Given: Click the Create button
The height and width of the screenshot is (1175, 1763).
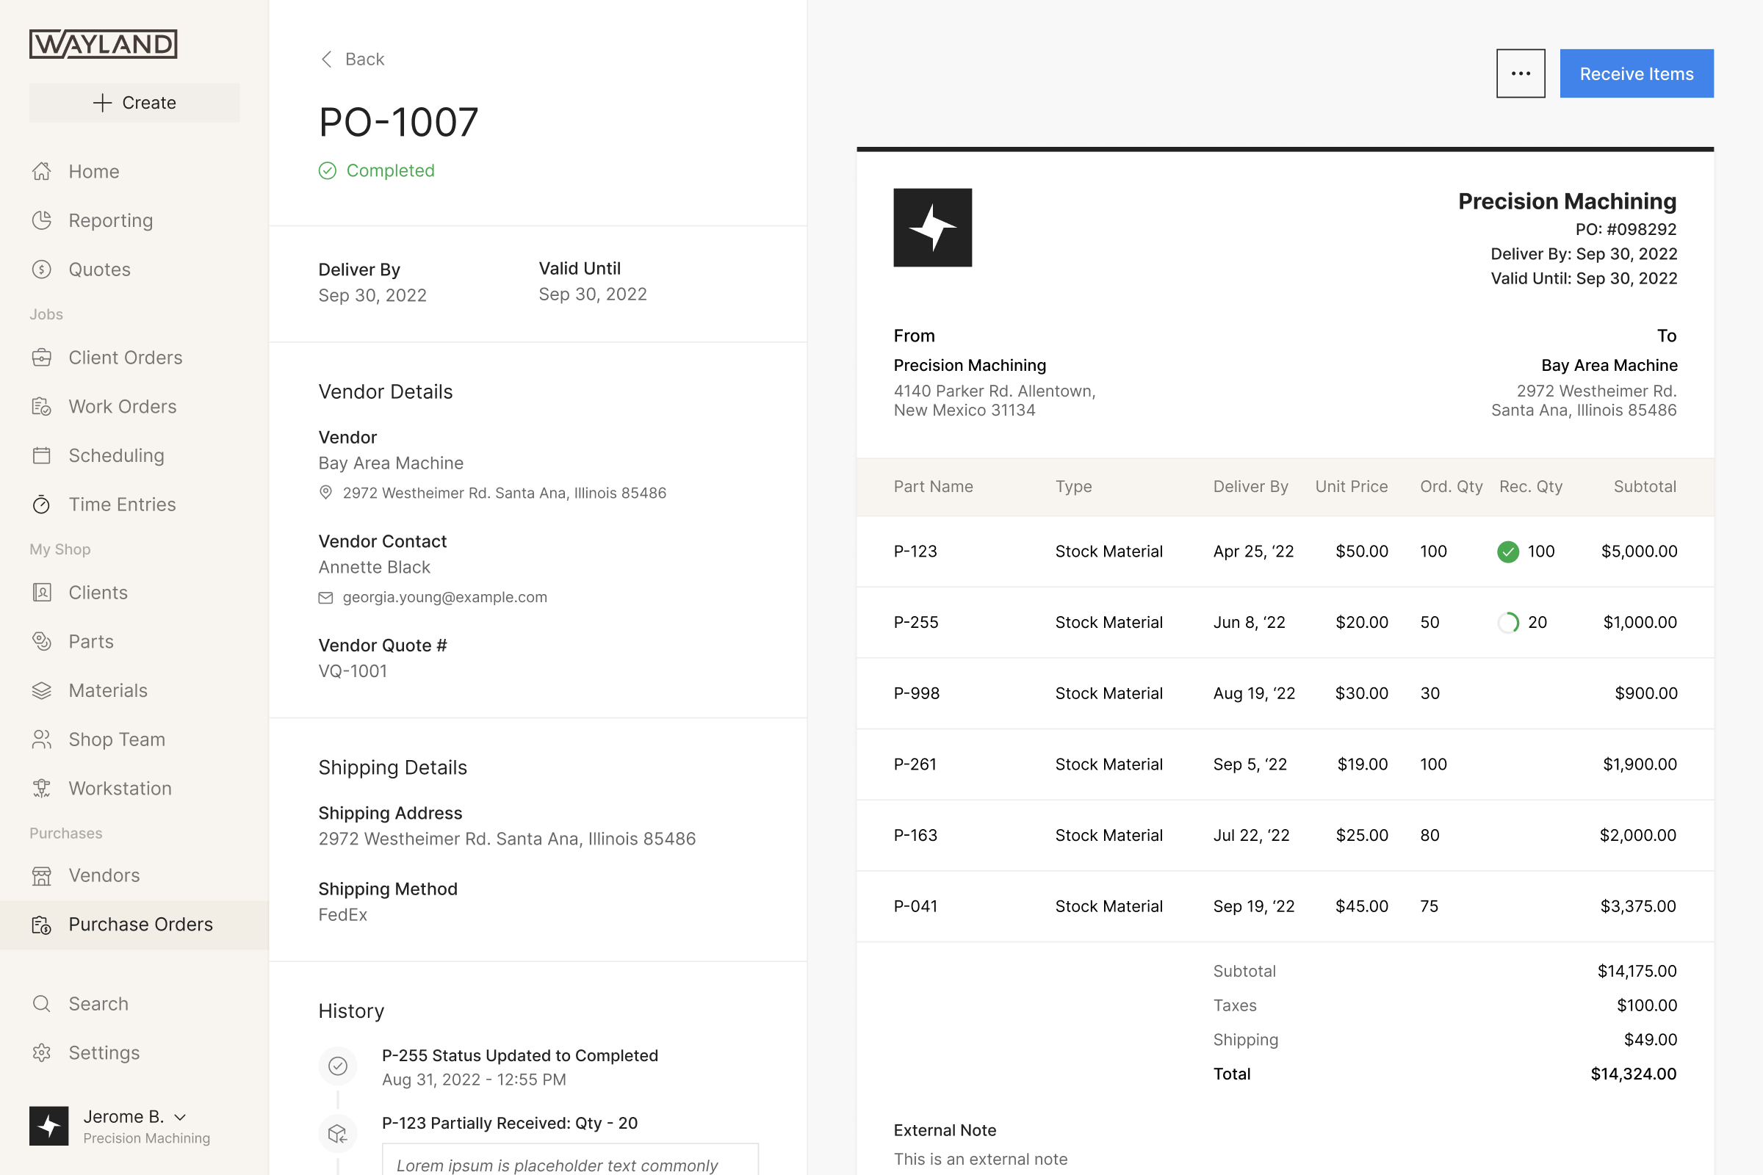Looking at the screenshot, I should coord(134,103).
